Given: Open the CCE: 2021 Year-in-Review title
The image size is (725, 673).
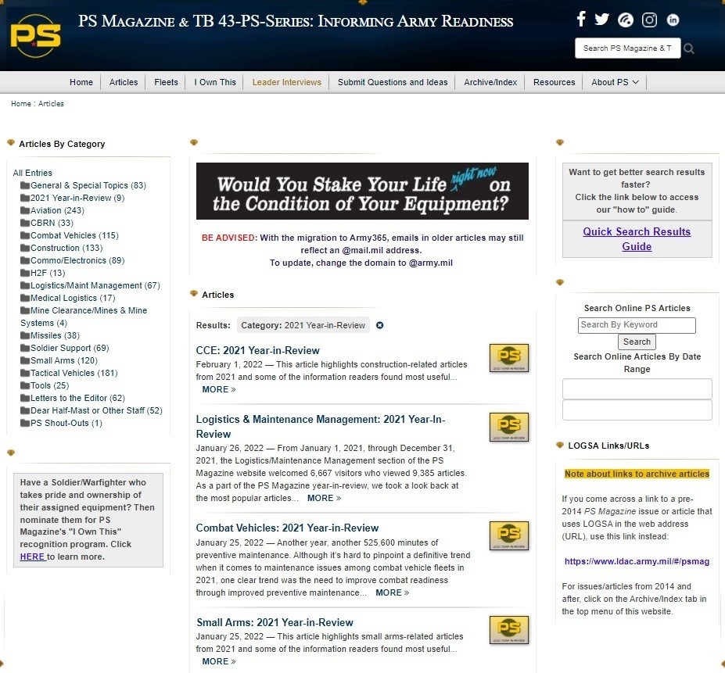Looking at the screenshot, I should pyautogui.click(x=257, y=350).
